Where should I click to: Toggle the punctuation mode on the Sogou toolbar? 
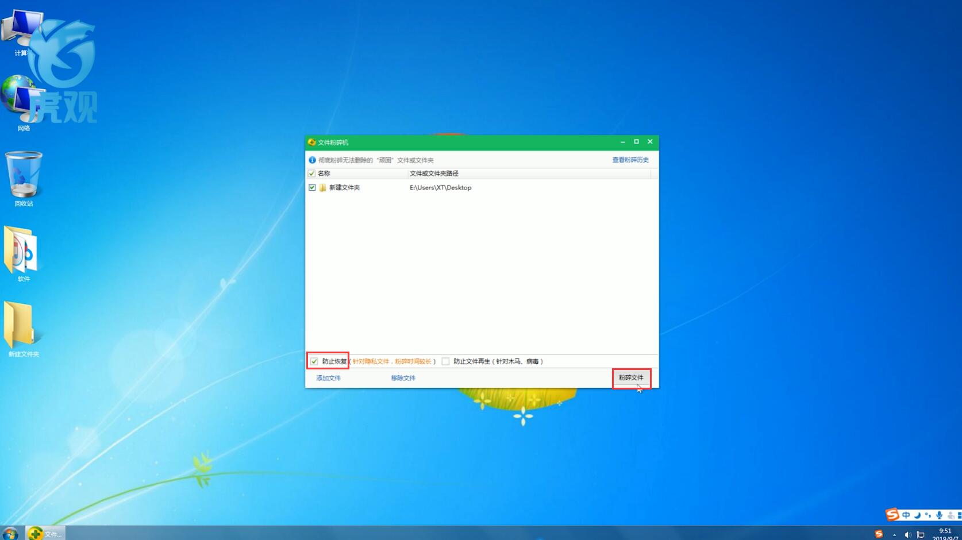click(928, 515)
